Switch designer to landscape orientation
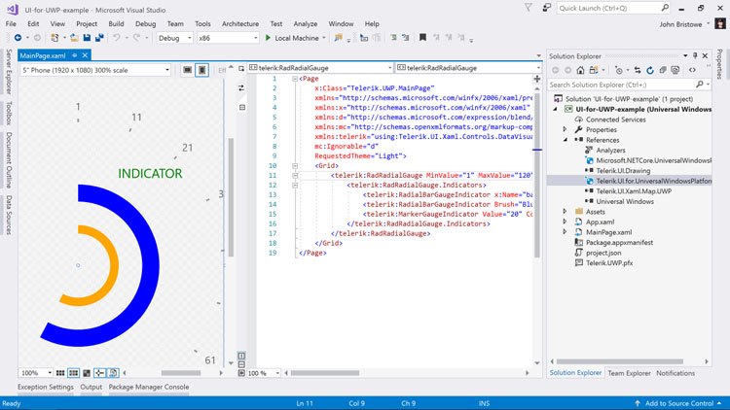 (x=187, y=70)
